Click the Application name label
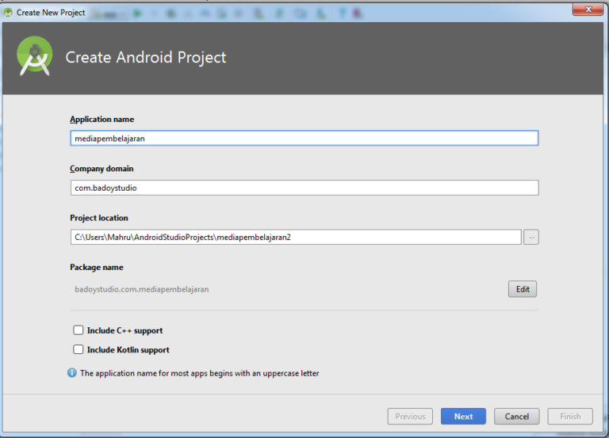609x438 pixels. tap(101, 120)
